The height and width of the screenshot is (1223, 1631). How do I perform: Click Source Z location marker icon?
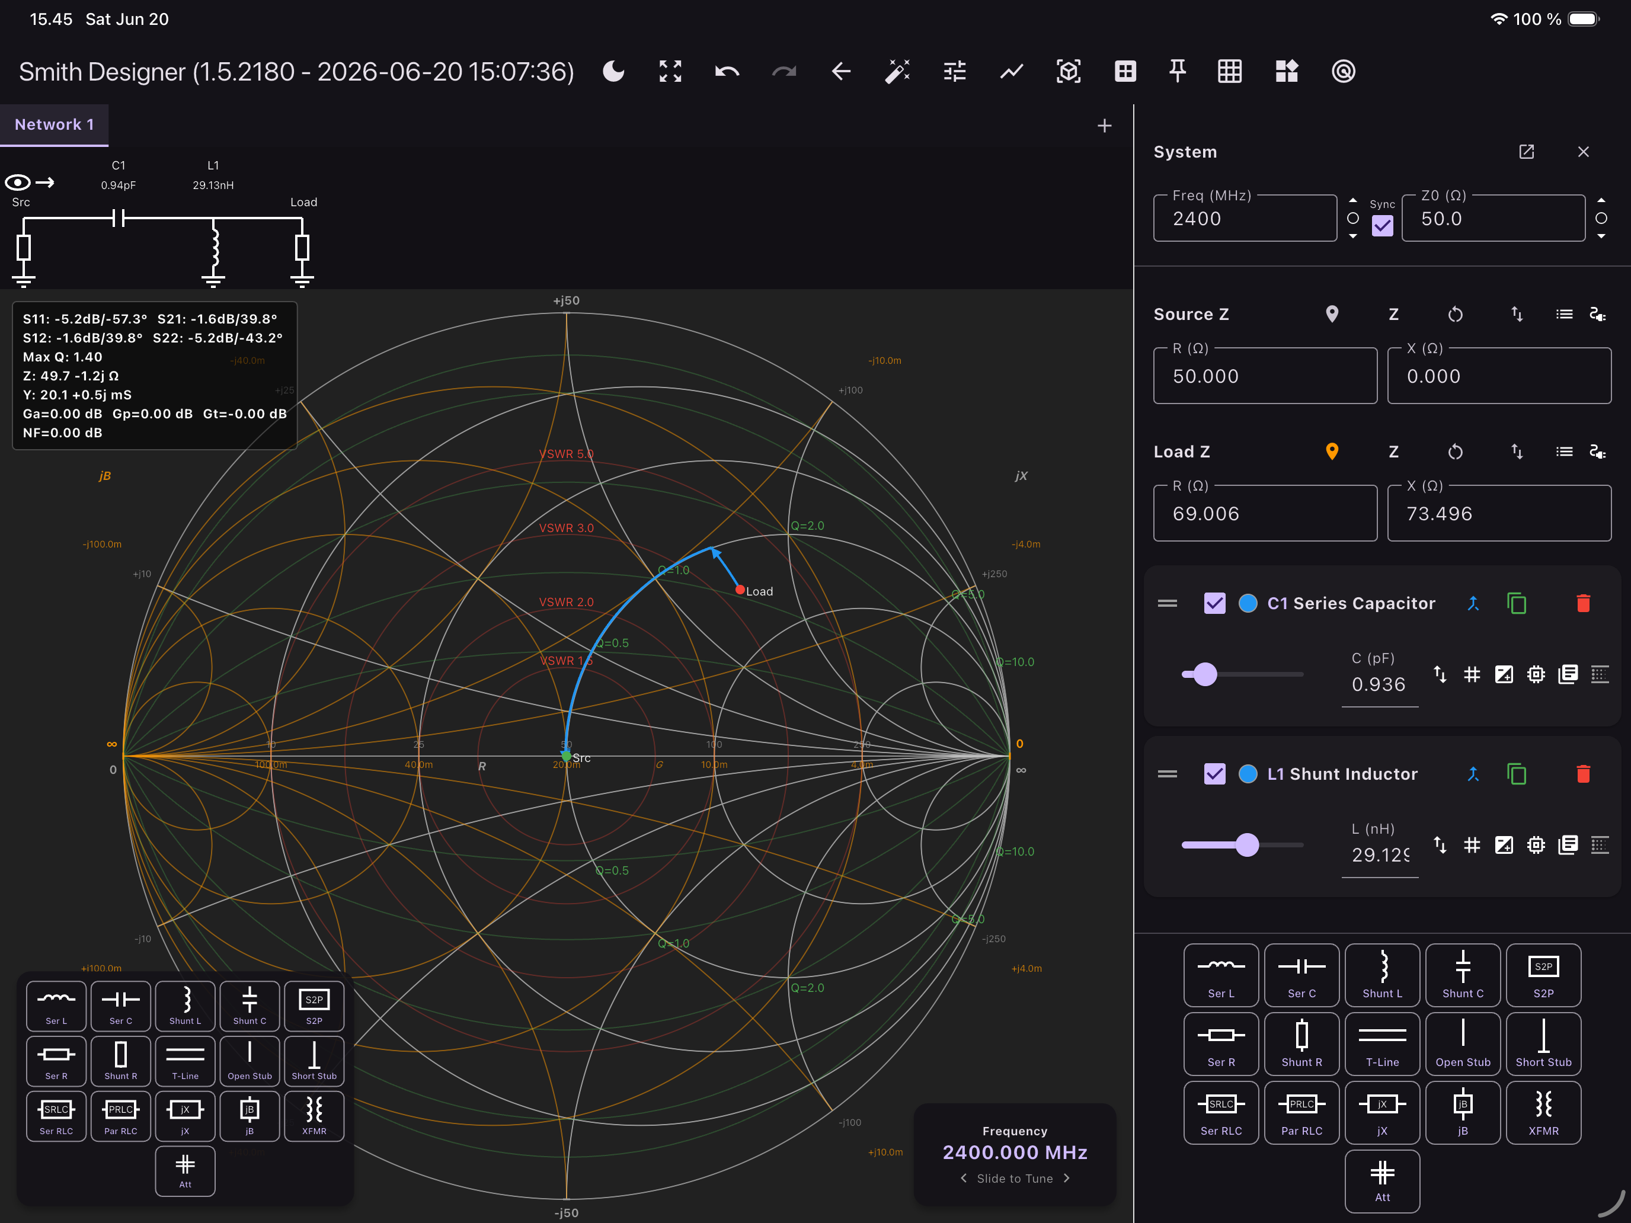pos(1332,314)
